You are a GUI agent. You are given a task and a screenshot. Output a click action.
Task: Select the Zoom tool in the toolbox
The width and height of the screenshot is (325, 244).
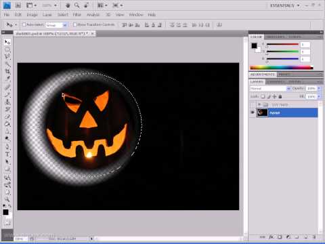point(7,199)
